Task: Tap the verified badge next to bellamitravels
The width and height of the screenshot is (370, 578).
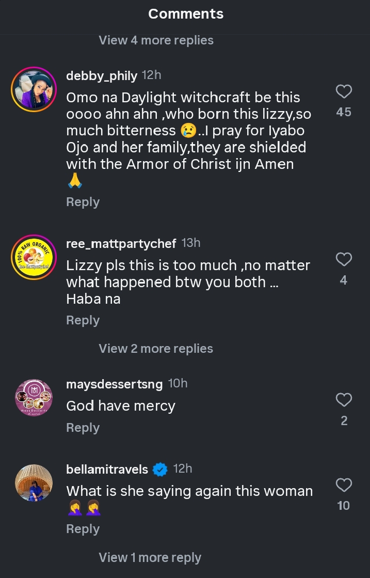Action: (x=160, y=470)
